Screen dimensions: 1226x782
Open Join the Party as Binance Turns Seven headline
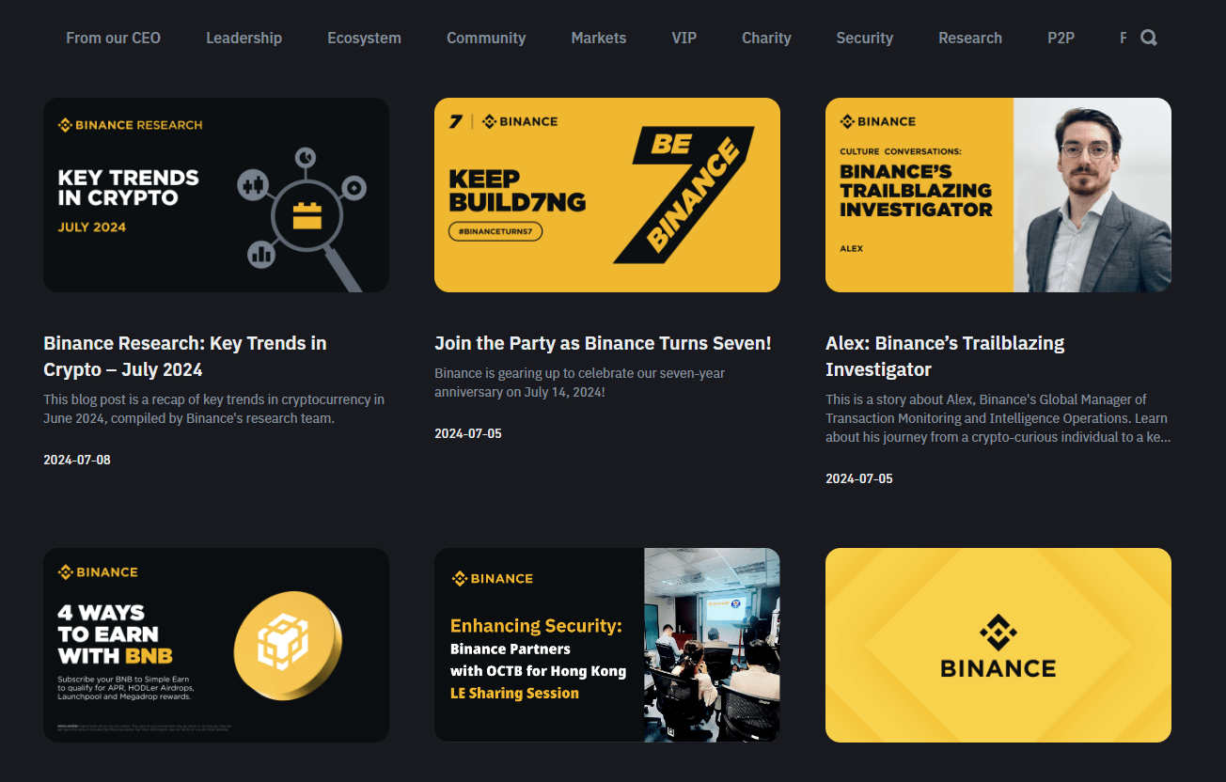pos(603,343)
